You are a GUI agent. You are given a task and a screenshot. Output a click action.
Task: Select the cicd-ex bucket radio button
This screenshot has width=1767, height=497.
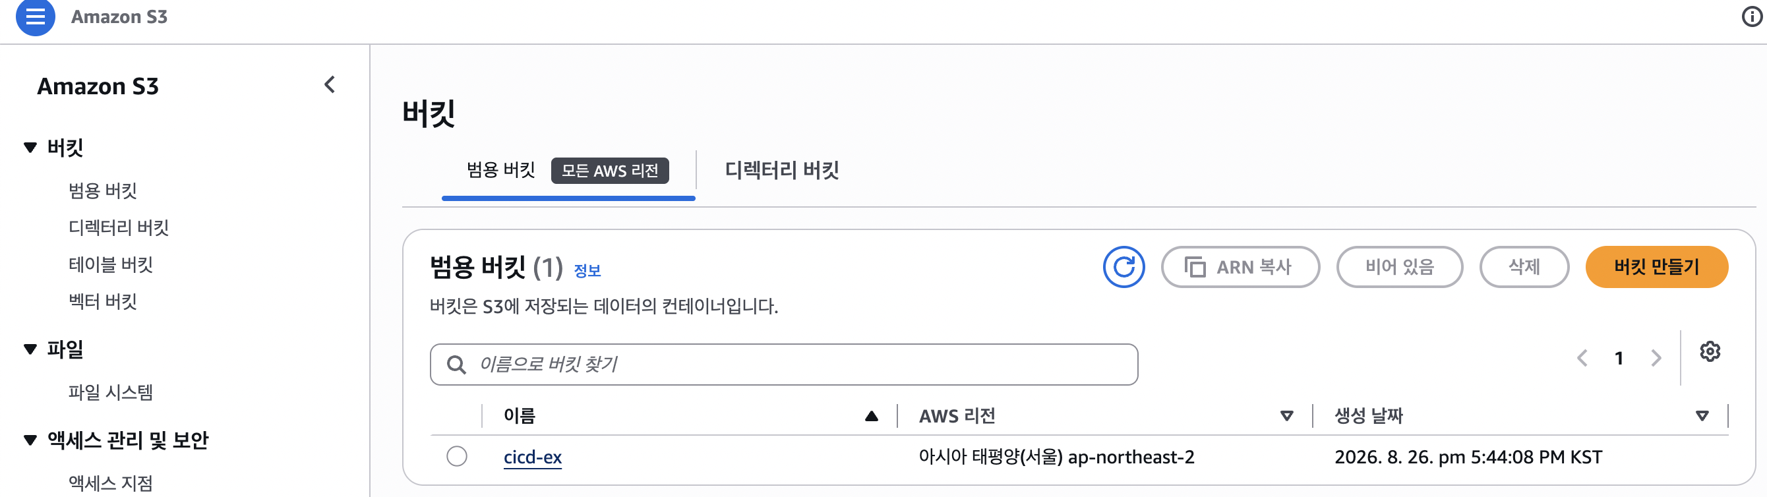(457, 457)
